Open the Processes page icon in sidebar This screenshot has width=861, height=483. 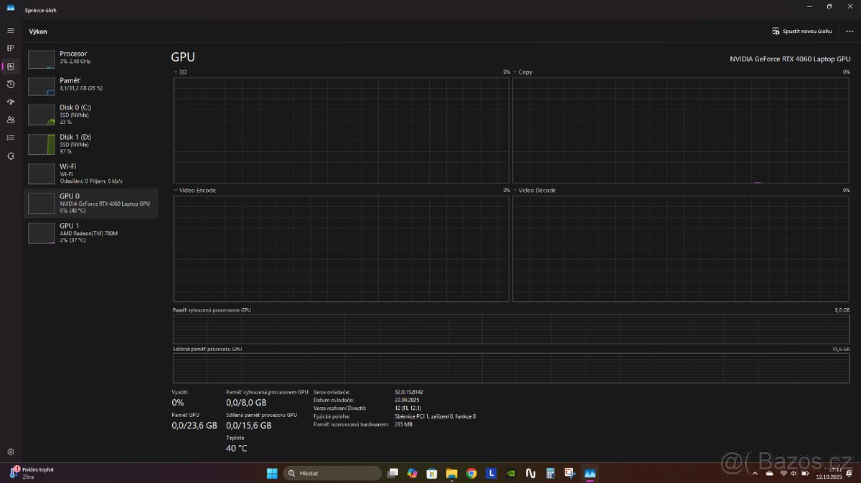point(11,48)
